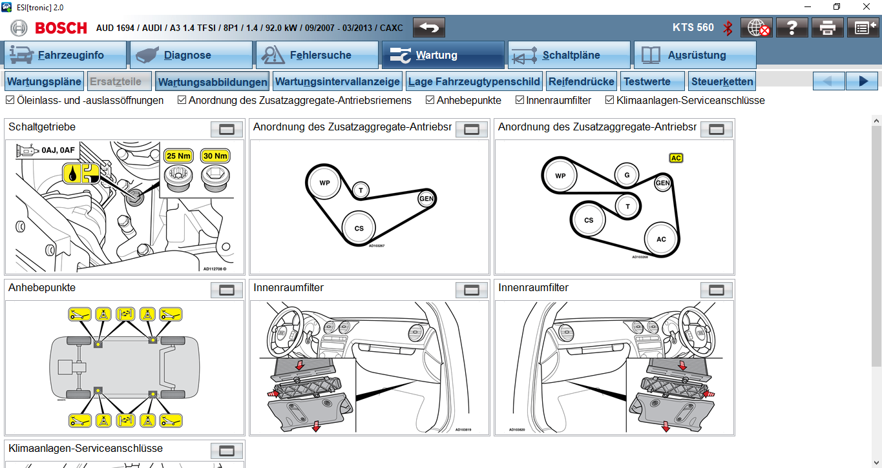Click the vertical scrollbar down arrow

tap(876, 462)
